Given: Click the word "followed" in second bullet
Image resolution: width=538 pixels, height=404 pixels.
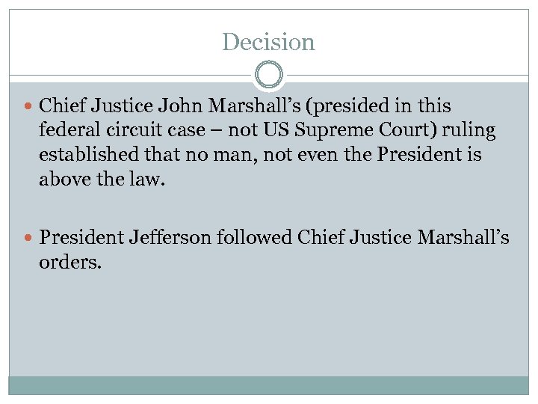Looking at the screenshot, I should click(x=254, y=238).
